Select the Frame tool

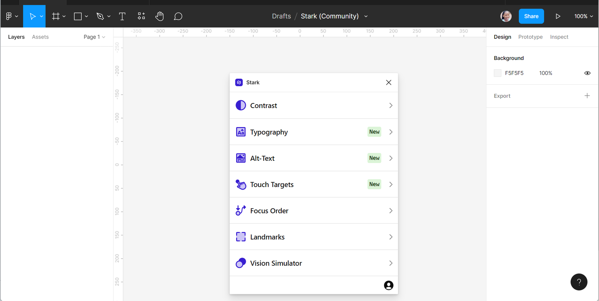pyautogui.click(x=56, y=16)
